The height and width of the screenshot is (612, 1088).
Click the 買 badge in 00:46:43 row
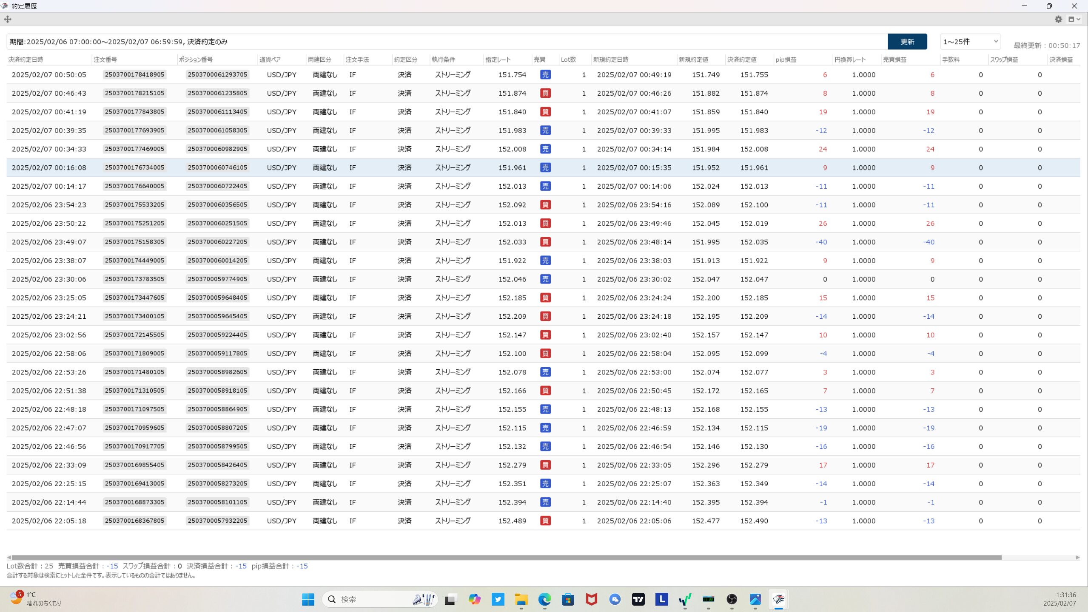(x=545, y=93)
